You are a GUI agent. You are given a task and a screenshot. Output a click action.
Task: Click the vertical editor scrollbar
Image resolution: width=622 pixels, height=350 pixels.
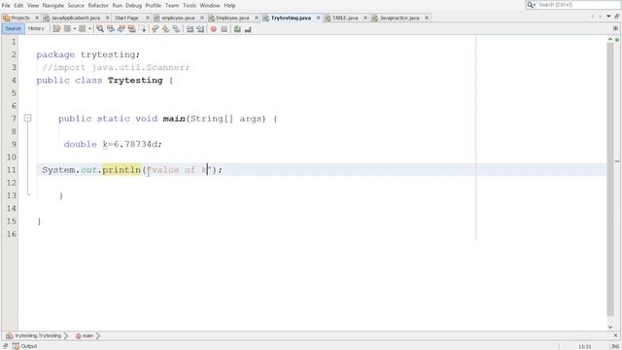click(610, 179)
